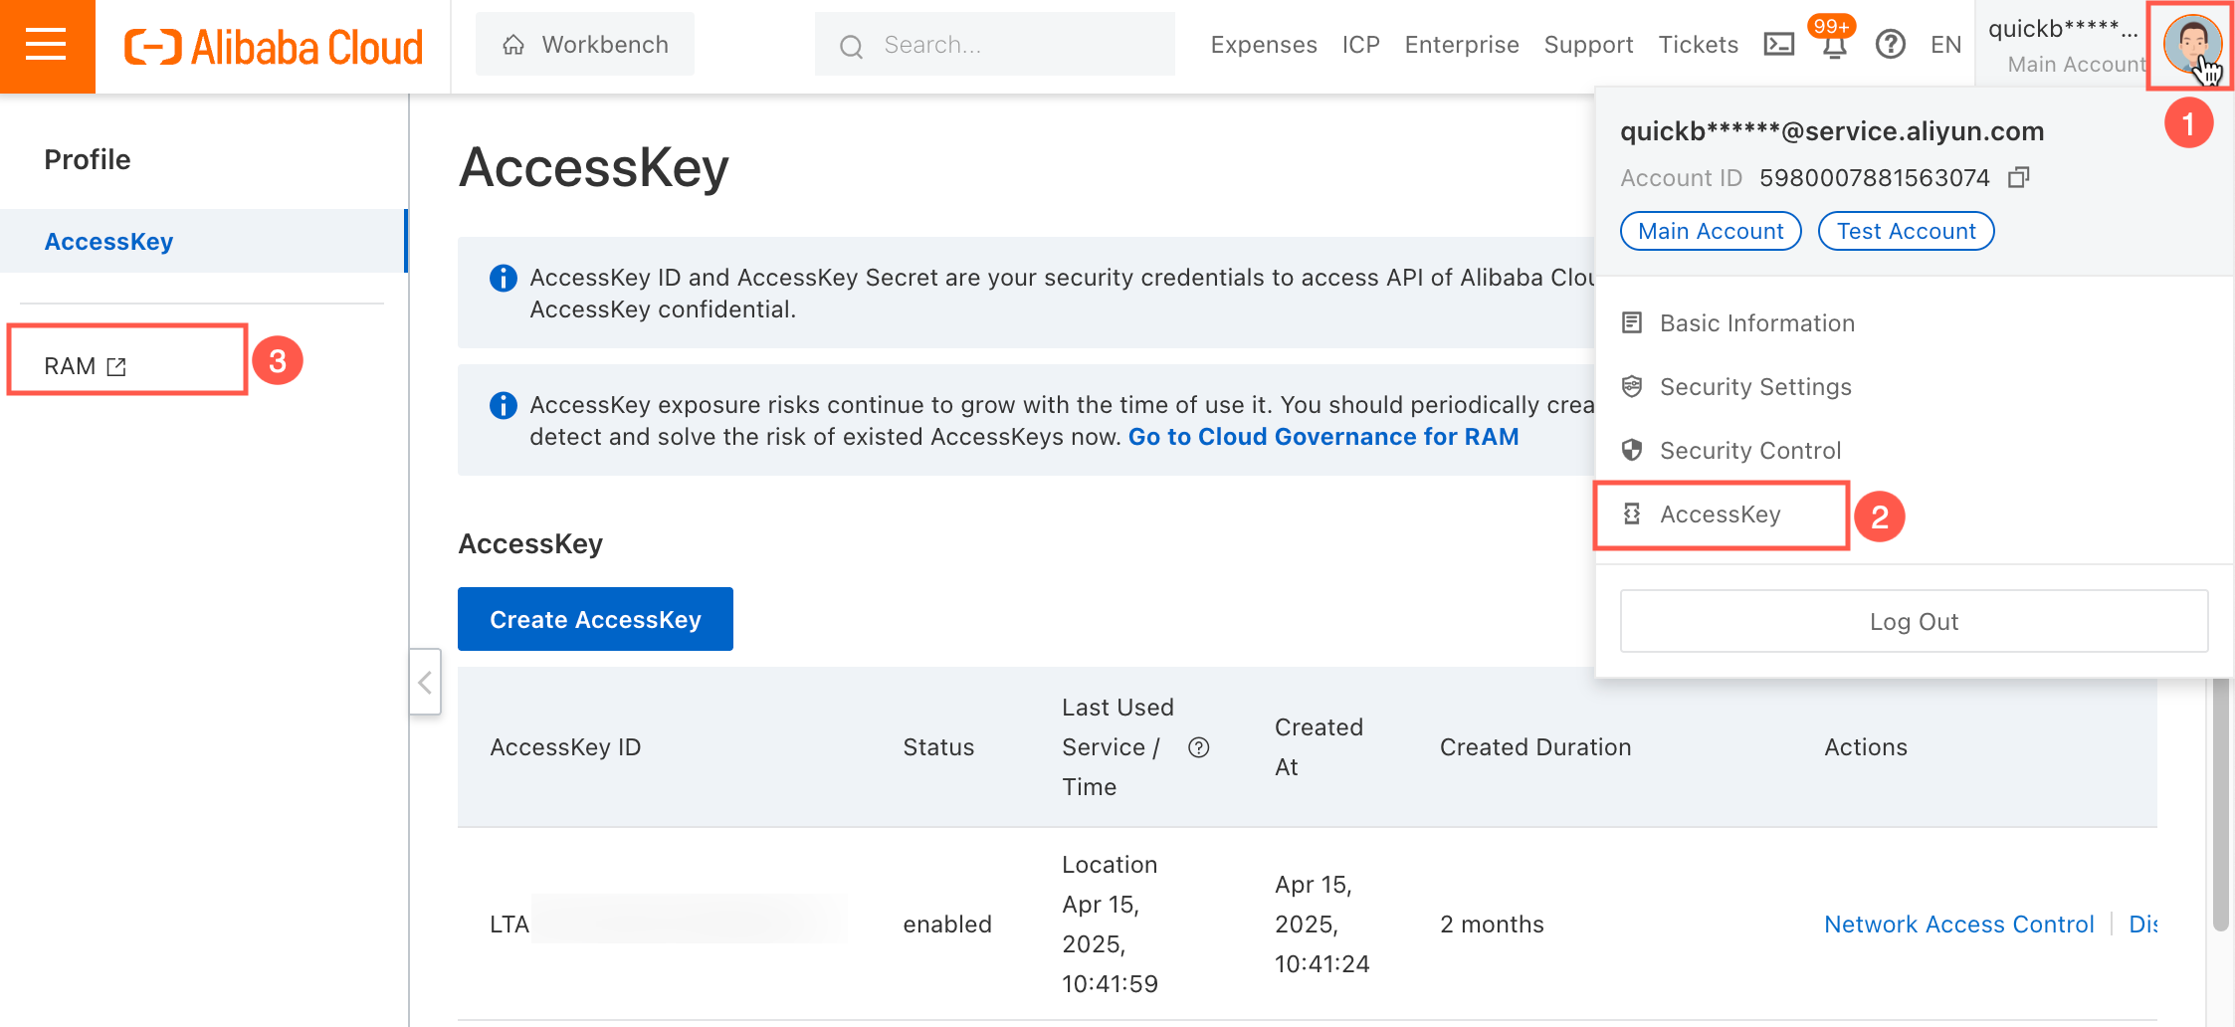Click the Create AccessKey button

pos(595,619)
